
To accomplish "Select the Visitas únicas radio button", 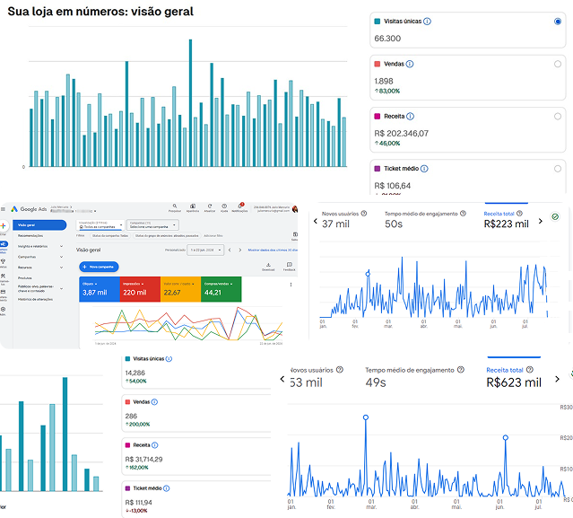I will (x=558, y=21).
